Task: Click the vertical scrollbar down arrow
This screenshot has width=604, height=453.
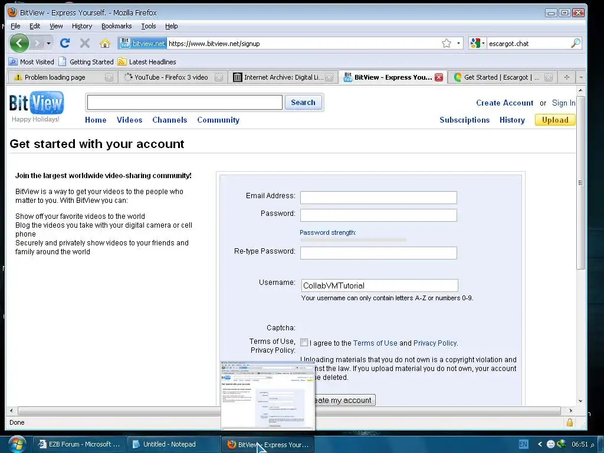Action: (580, 401)
